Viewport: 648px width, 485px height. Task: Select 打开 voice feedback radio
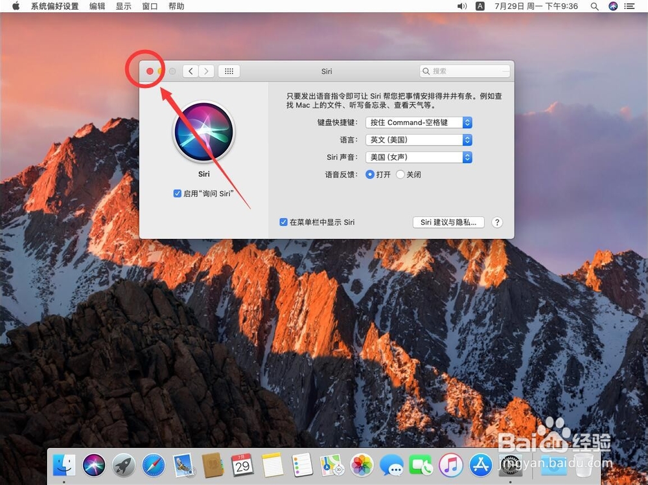[x=370, y=174]
